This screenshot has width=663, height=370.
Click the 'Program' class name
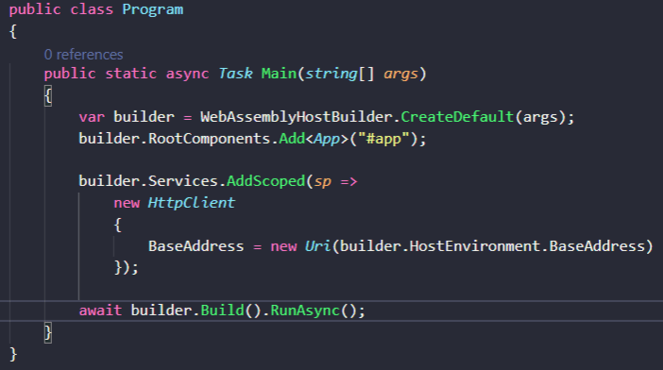[153, 9]
